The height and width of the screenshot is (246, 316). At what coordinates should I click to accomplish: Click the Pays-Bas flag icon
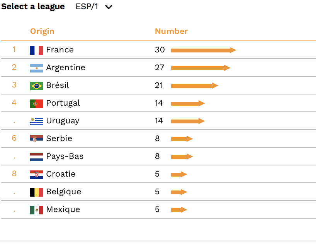(x=37, y=157)
